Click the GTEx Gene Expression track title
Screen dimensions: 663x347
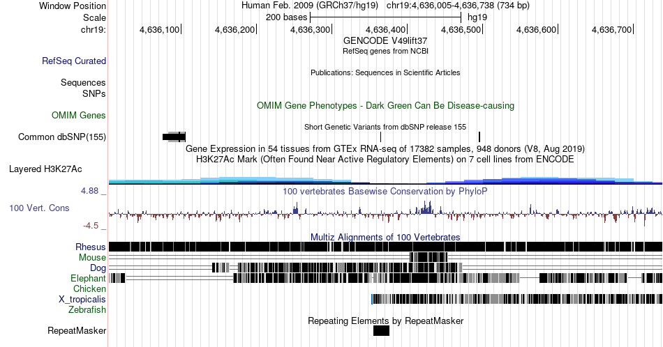tap(385, 148)
